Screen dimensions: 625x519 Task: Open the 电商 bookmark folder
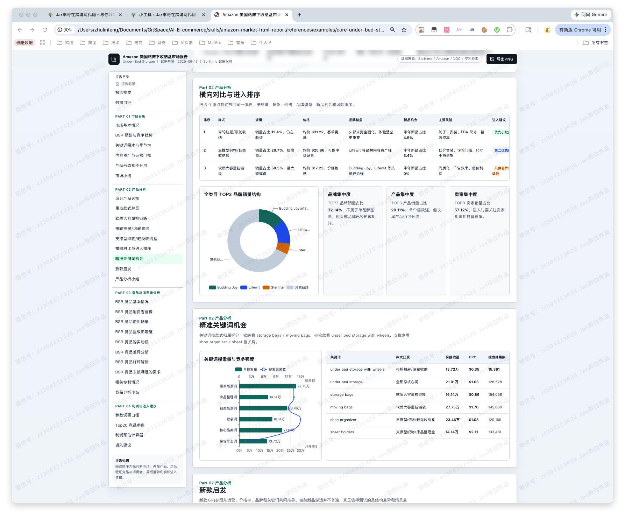[134, 43]
